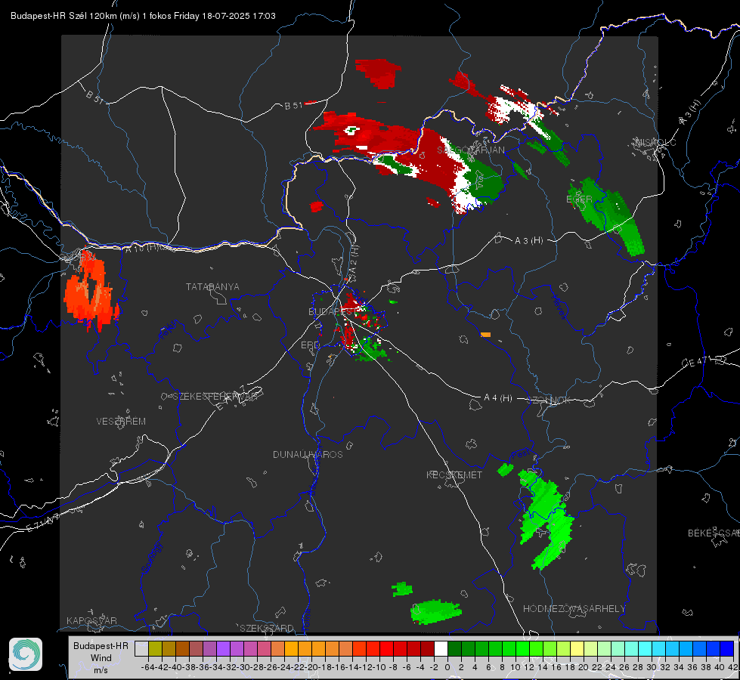The image size is (740, 680).
Task: Select the dark green swatch above the 0 label
Action: [454, 648]
